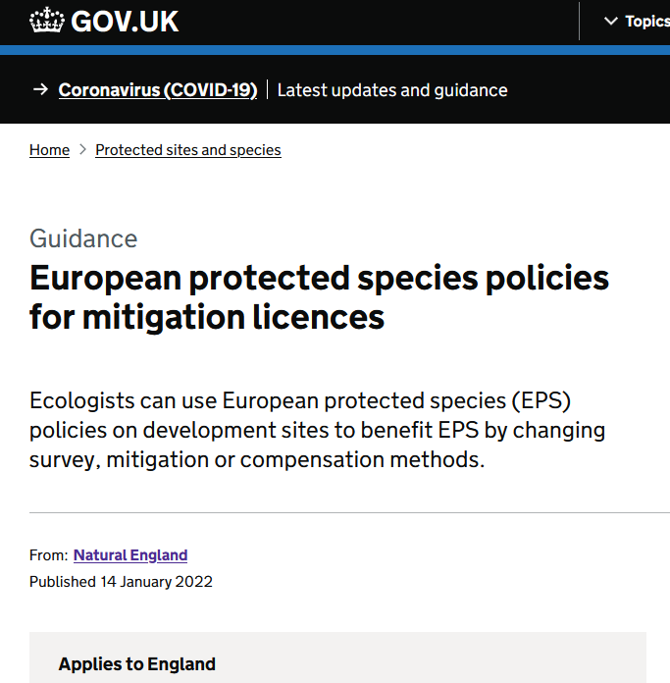Image resolution: width=670 pixels, height=683 pixels.
Task: Go to the Home breadcrumb
Action: 49,150
